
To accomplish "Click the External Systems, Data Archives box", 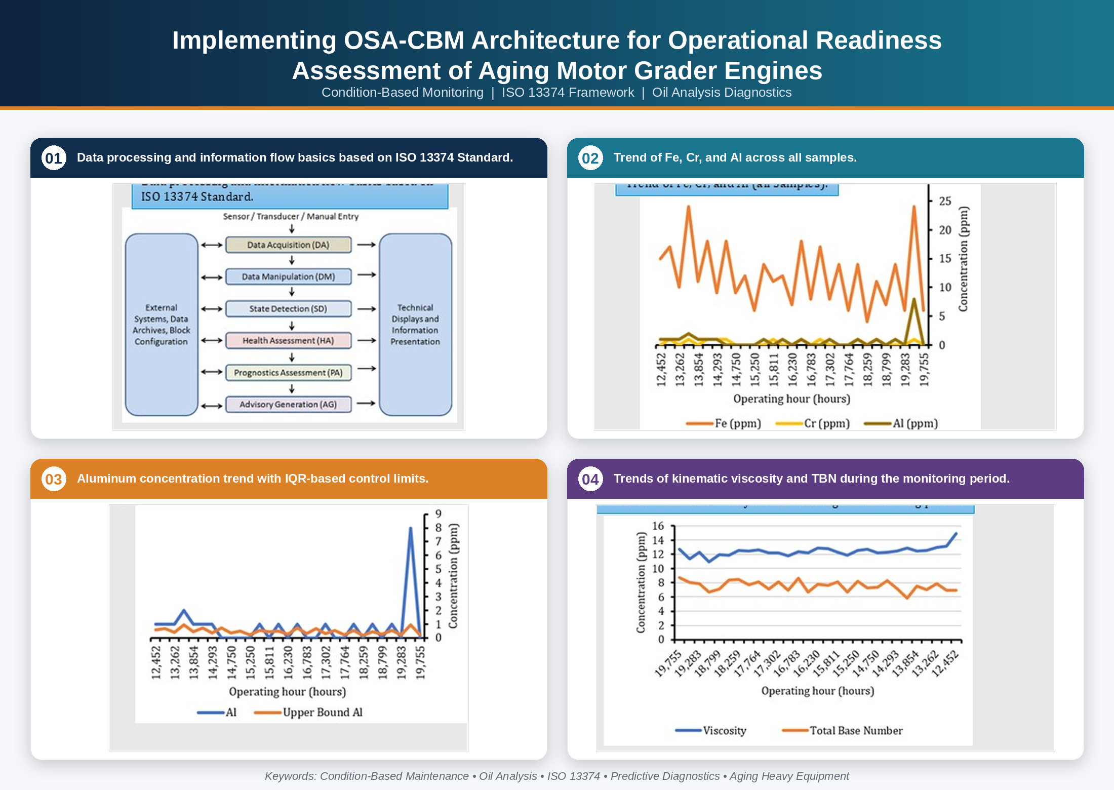I will pyautogui.click(x=162, y=325).
